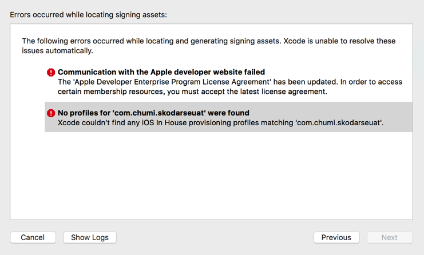Screen dimensions: 424x255
Task: Click the right end of the highlighted error row
Action: tap(403, 117)
